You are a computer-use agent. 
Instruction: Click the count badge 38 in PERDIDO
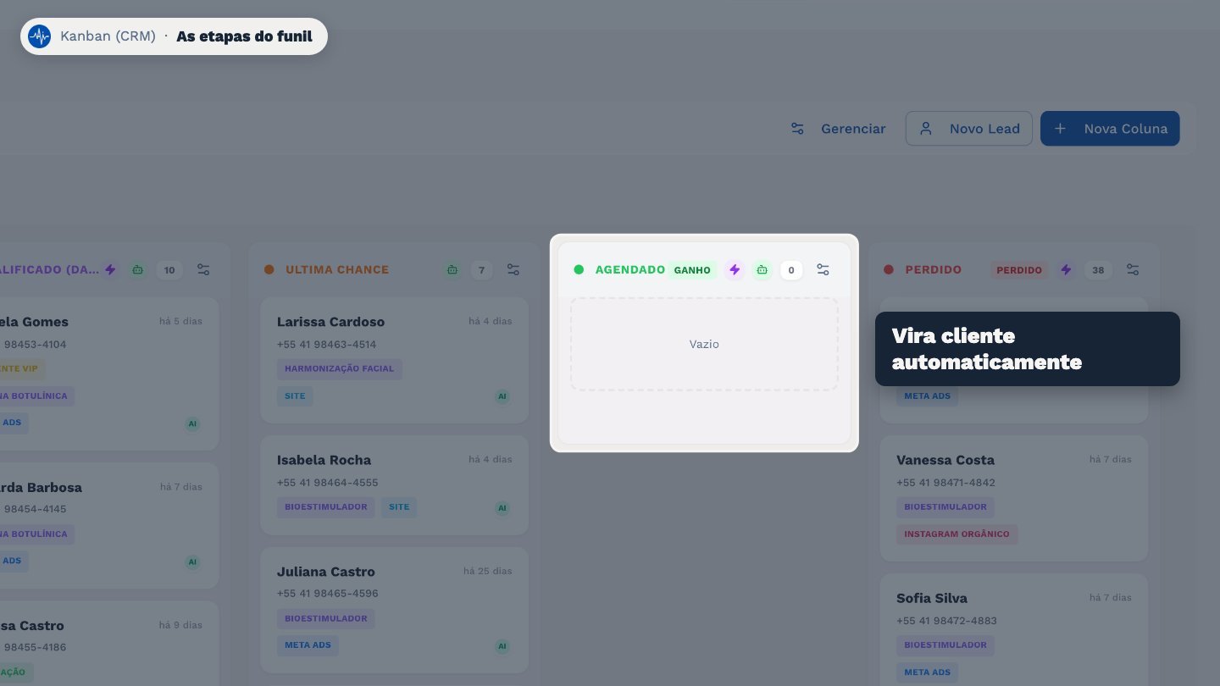pos(1098,270)
